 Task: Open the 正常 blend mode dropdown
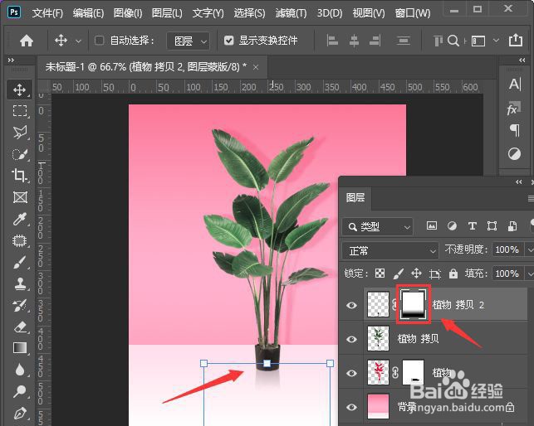pos(390,251)
